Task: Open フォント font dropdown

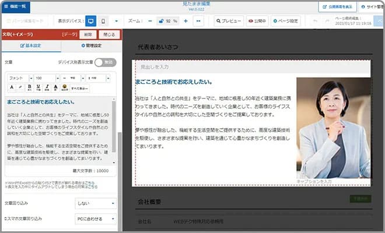Action: click(x=20, y=78)
